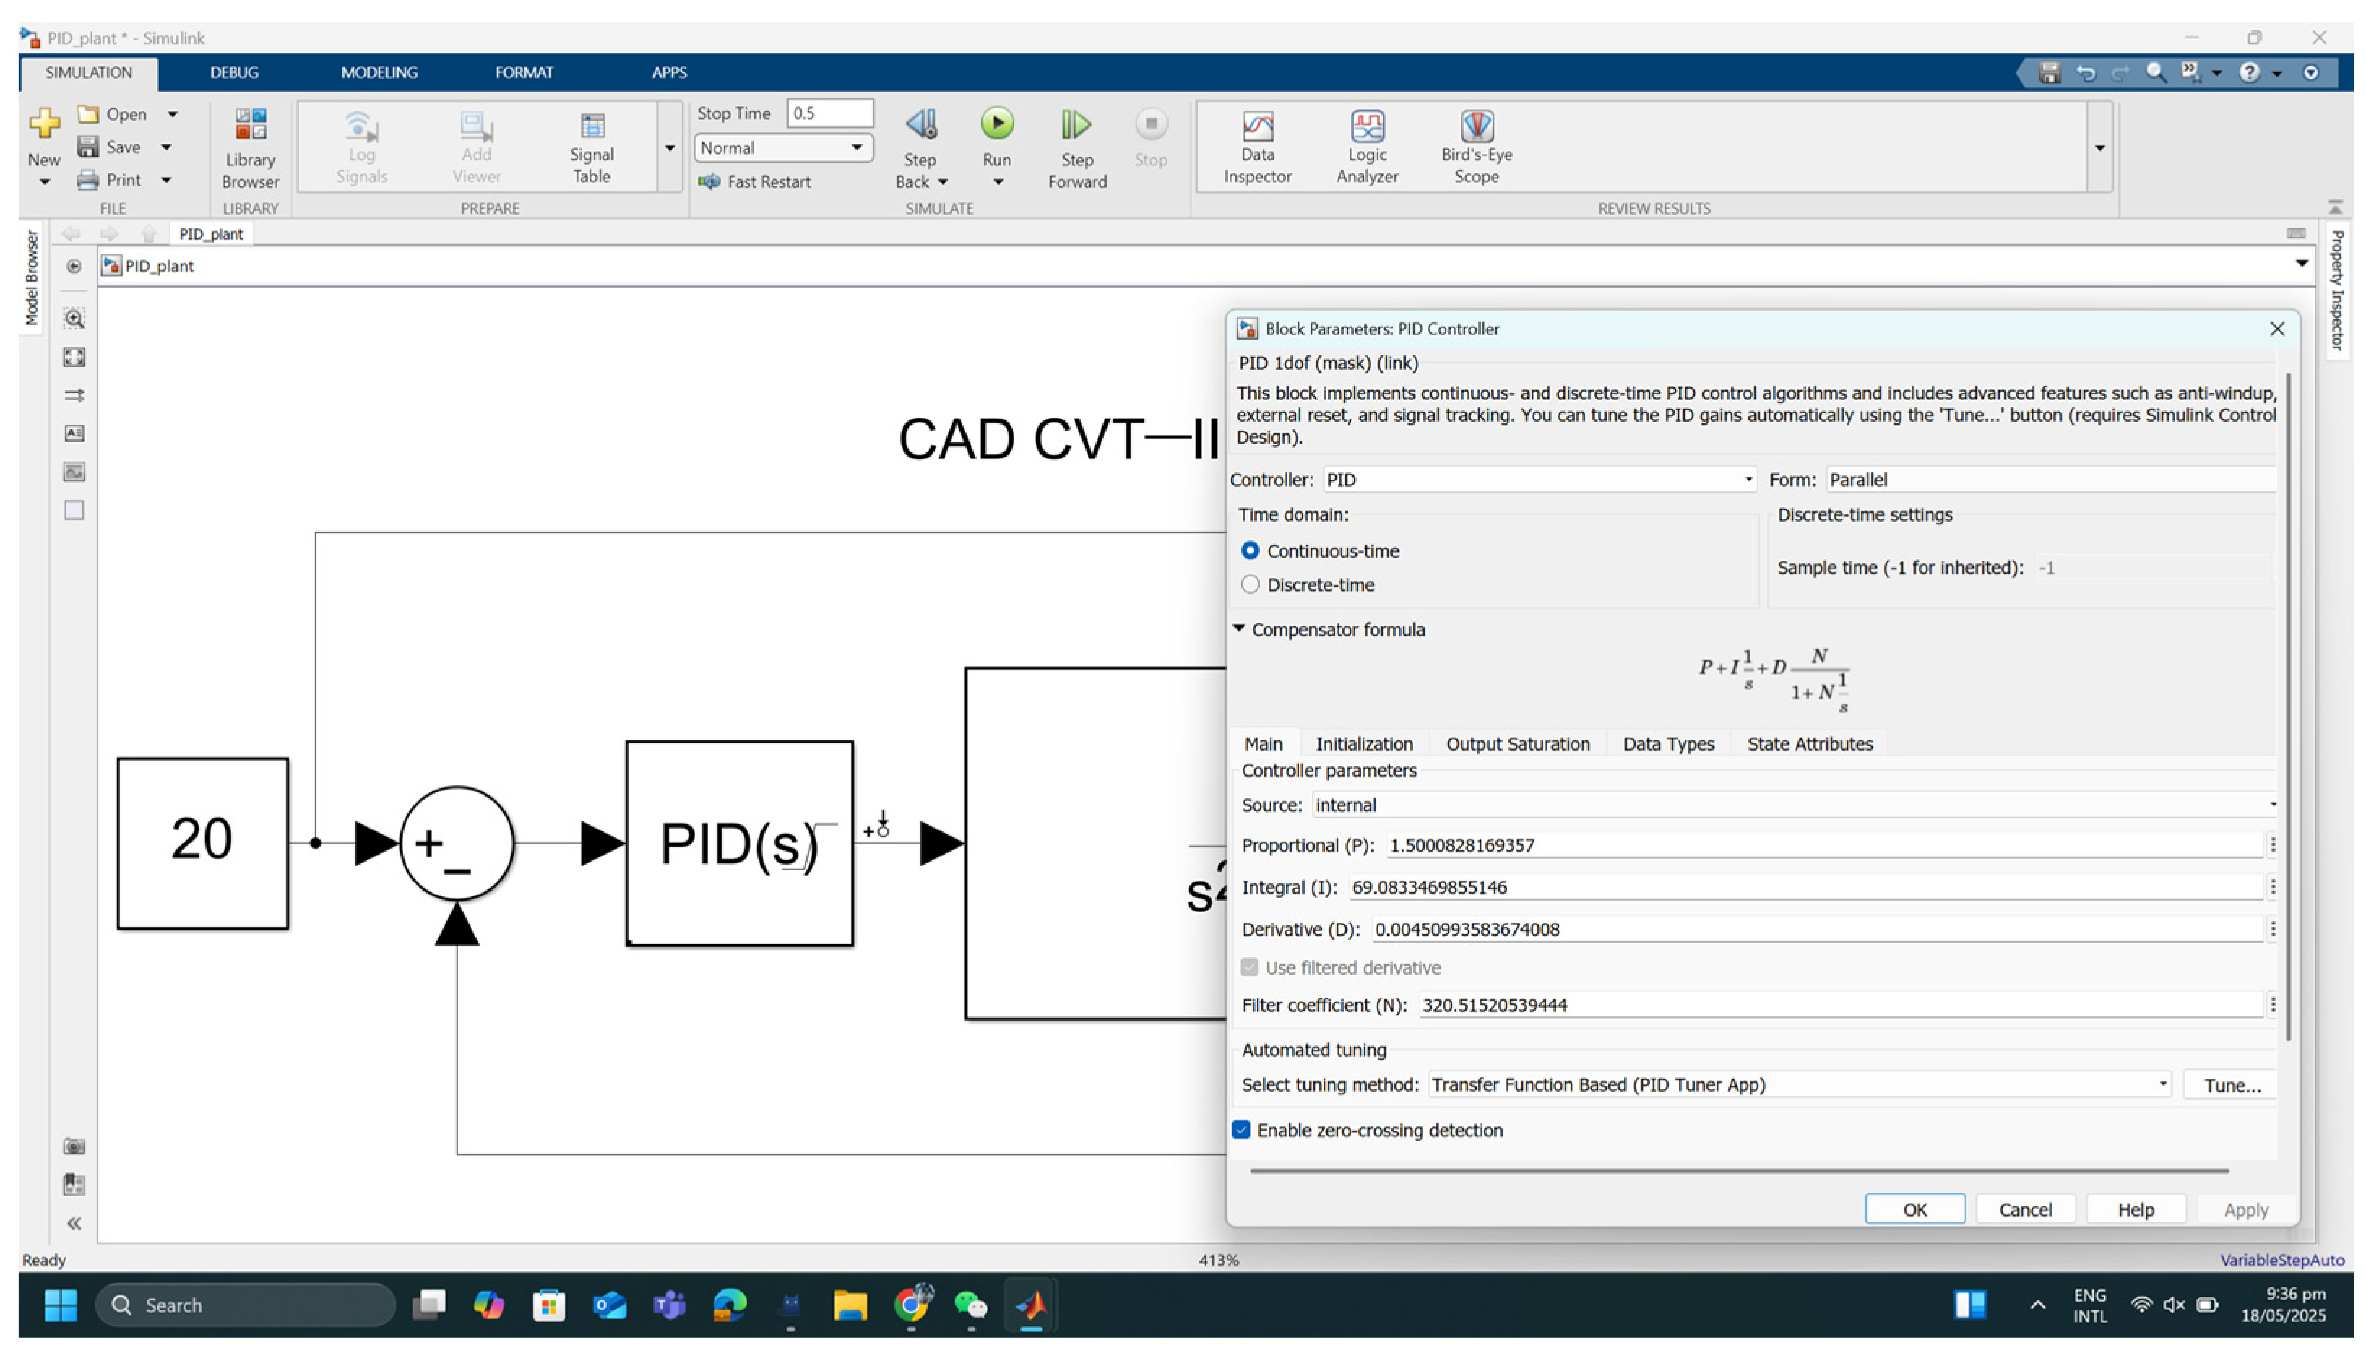Select the Discrete-time radio button
This screenshot has width=2366, height=1361.
click(x=1250, y=585)
